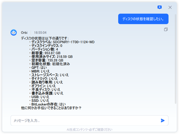The image size is (179, 134).
Task: Close the Orbi assistant panel
Action: 170,7
